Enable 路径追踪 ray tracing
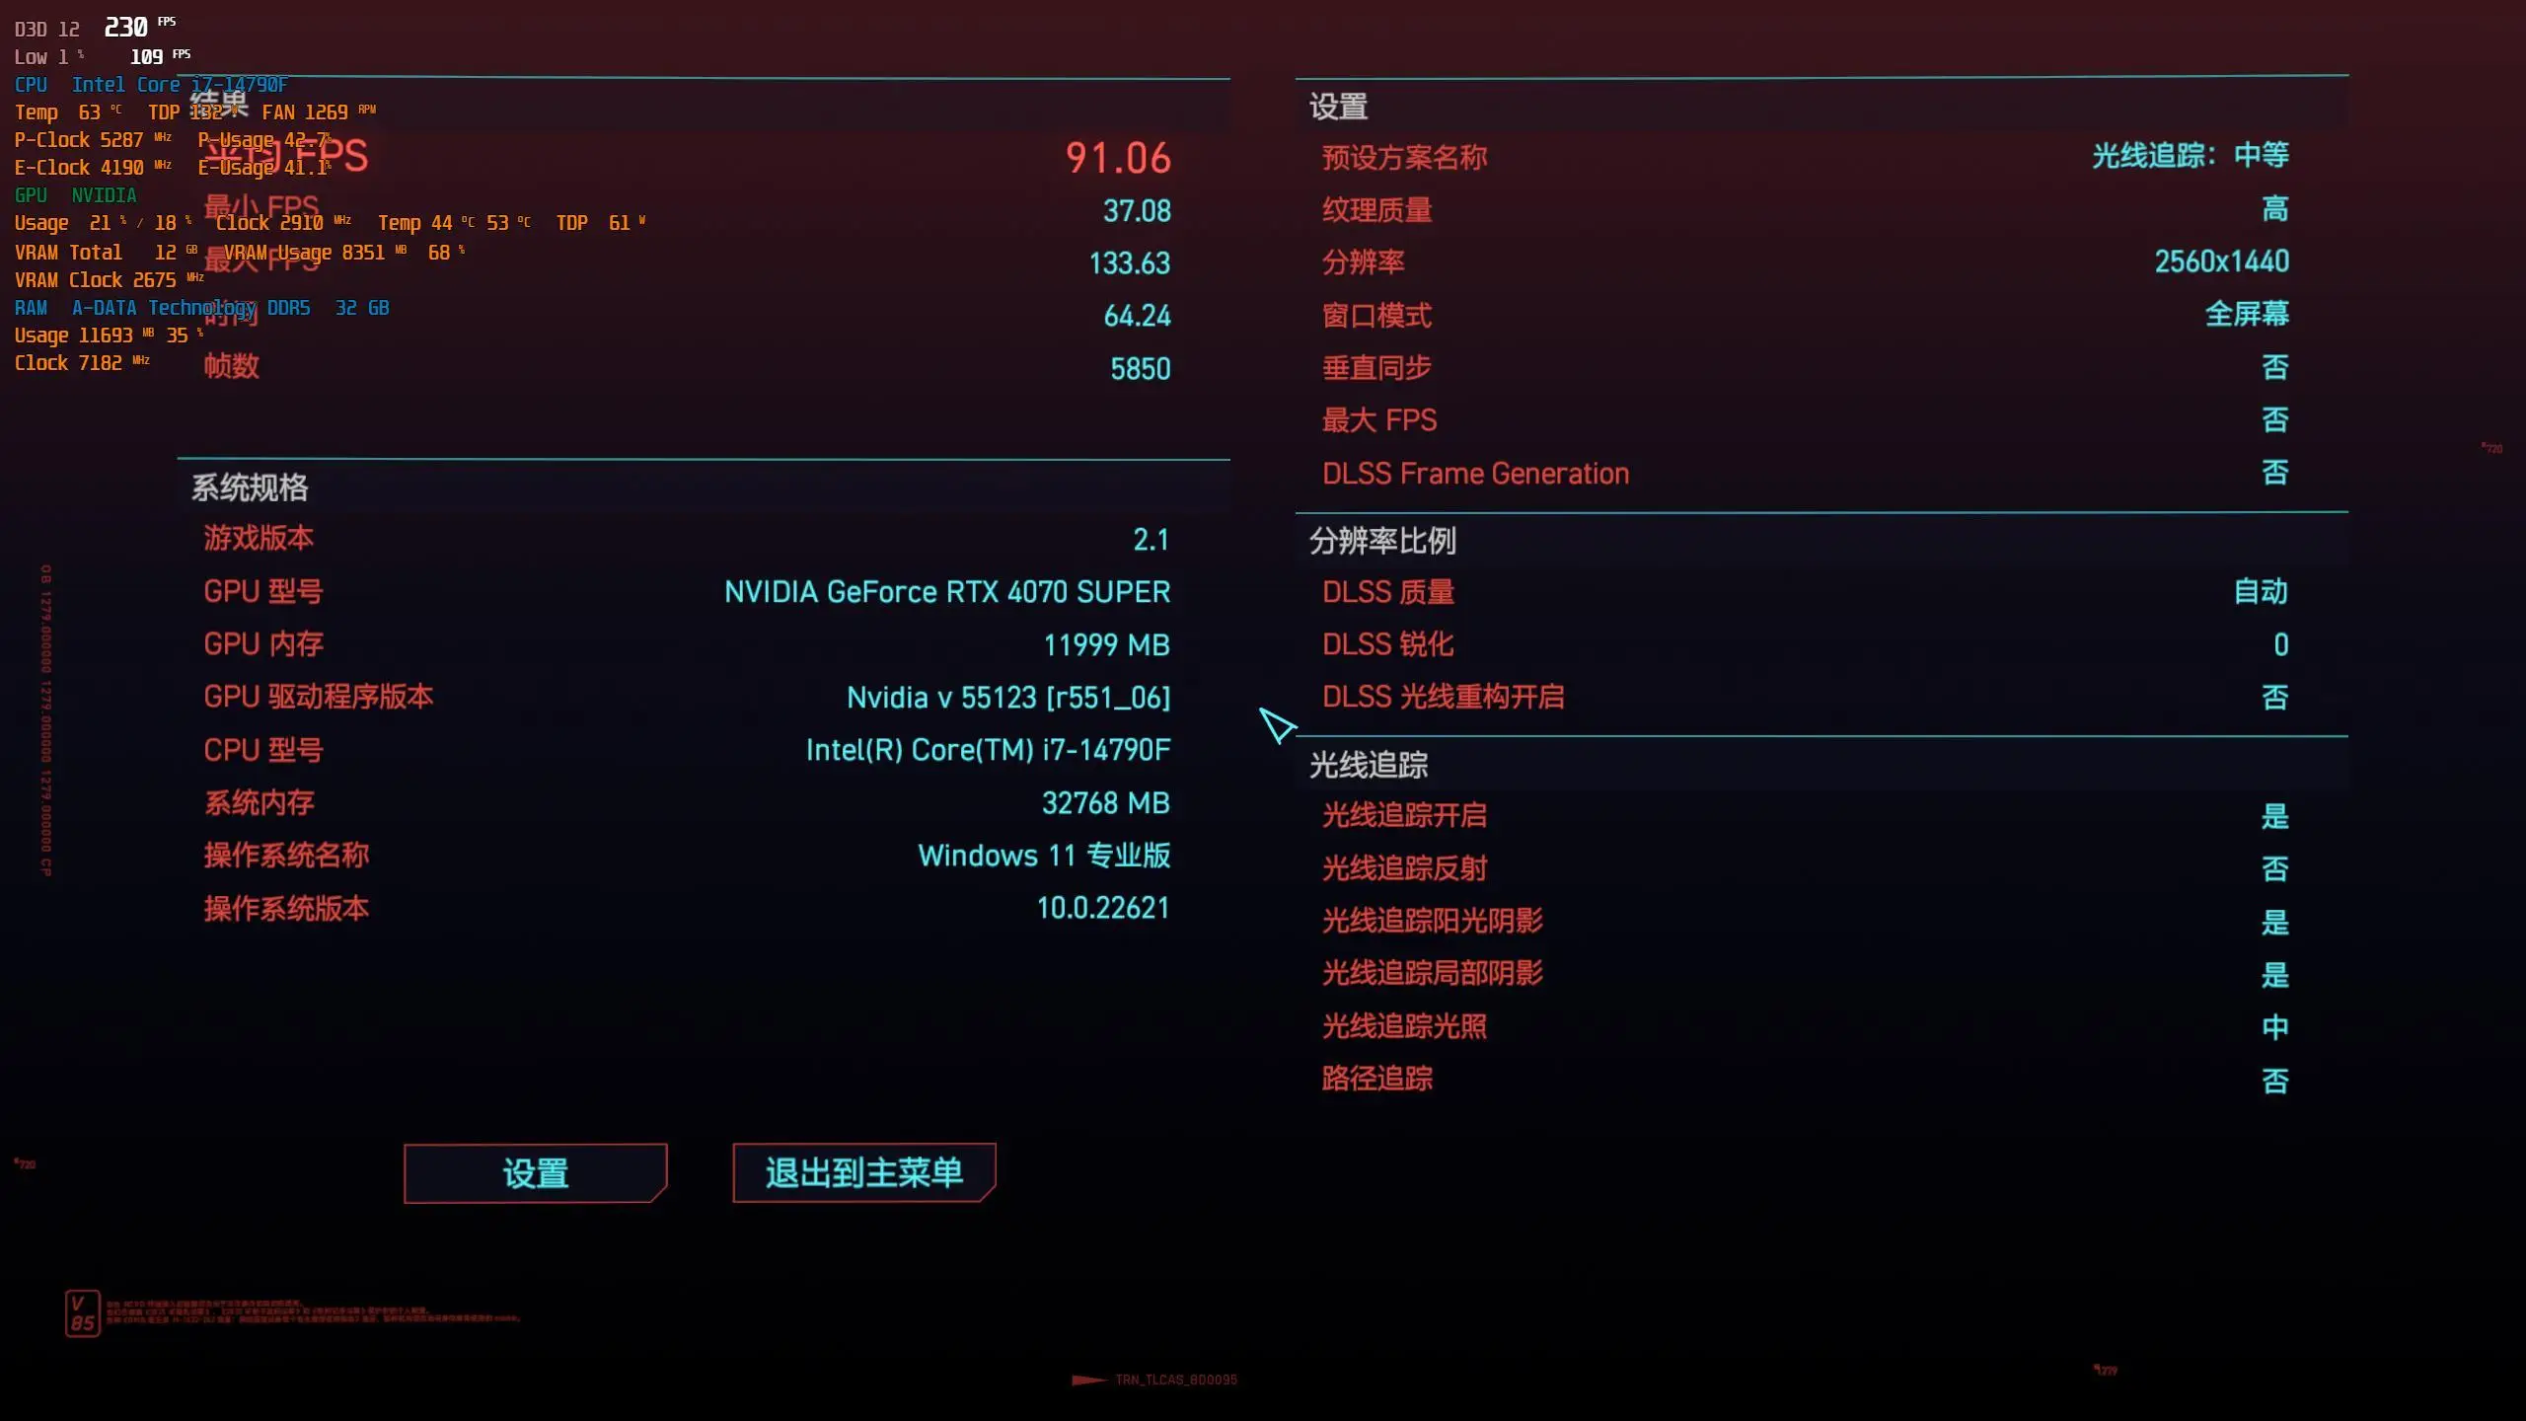The image size is (2526, 1421). point(2274,1080)
